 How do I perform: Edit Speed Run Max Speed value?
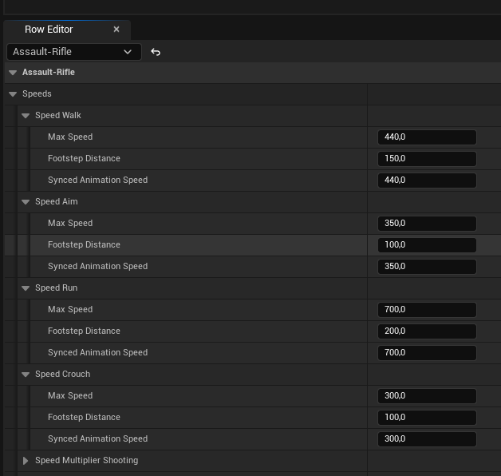click(x=427, y=310)
